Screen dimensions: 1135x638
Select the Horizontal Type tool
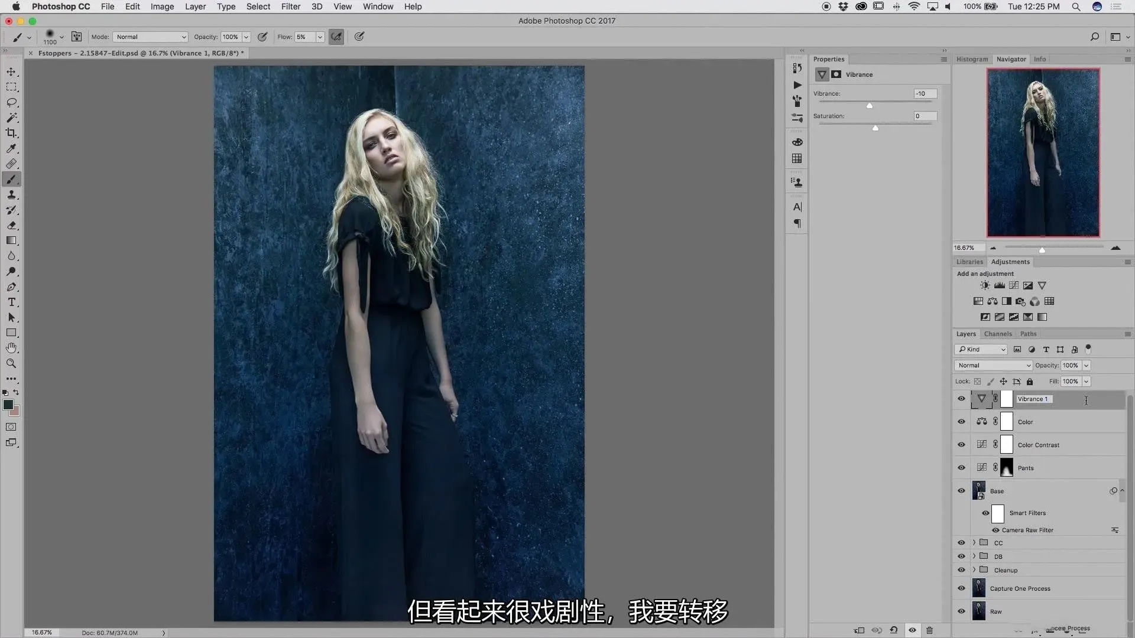(x=11, y=302)
